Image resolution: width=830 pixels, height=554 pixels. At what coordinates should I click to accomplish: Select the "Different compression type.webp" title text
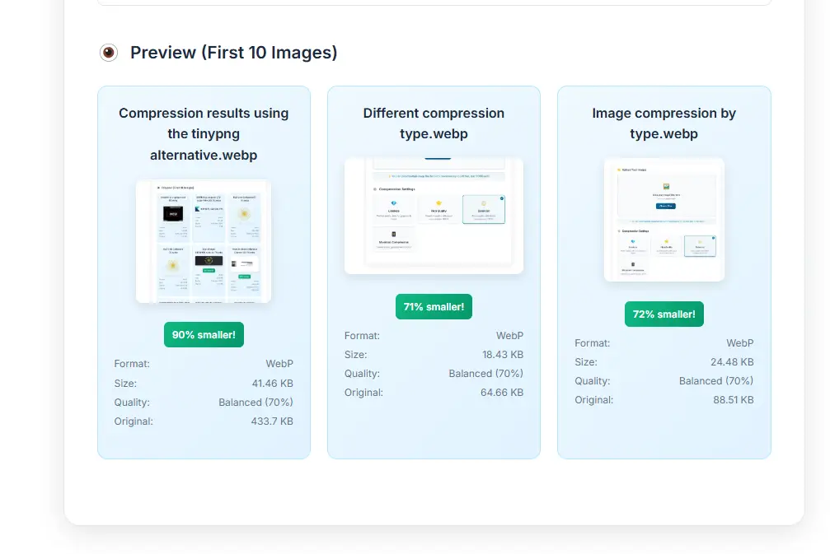coord(434,123)
